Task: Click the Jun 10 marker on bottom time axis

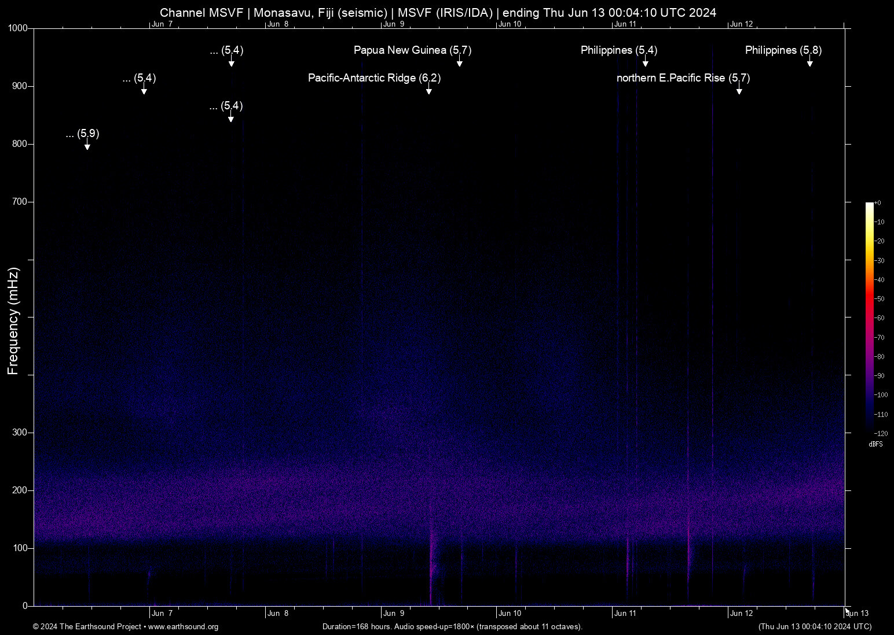Action: (x=510, y=614)
